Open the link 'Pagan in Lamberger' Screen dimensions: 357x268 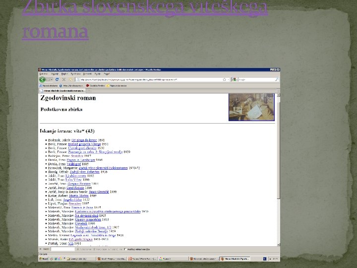tap(81, 160)
